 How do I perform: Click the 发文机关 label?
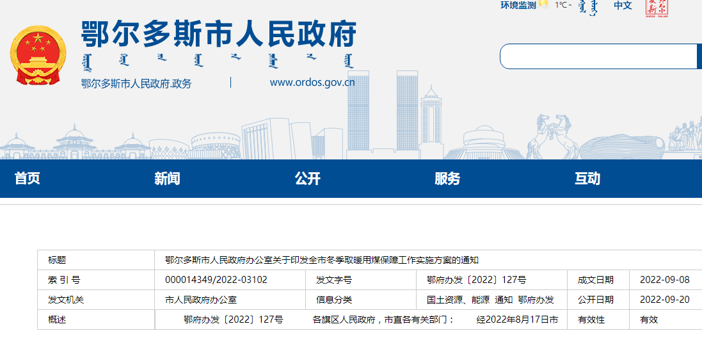[x=66, y=300]
